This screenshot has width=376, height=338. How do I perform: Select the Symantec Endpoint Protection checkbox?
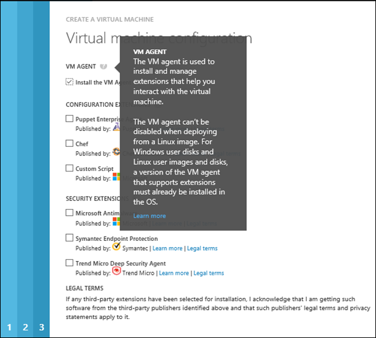tap(70, 238)
